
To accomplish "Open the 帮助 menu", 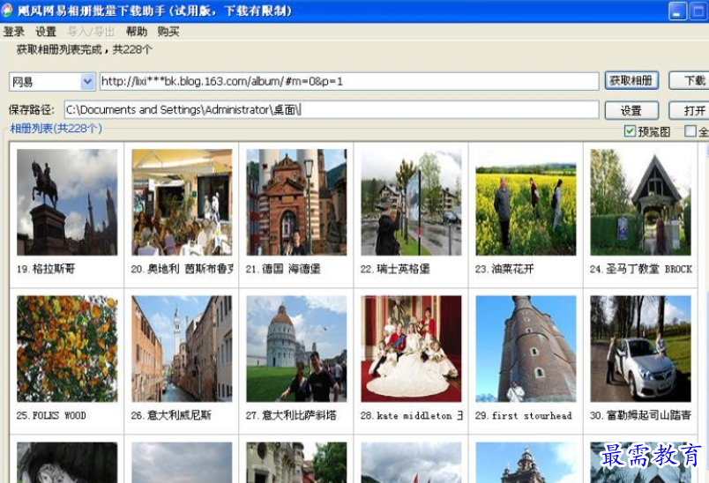I will tap(137, 31).
